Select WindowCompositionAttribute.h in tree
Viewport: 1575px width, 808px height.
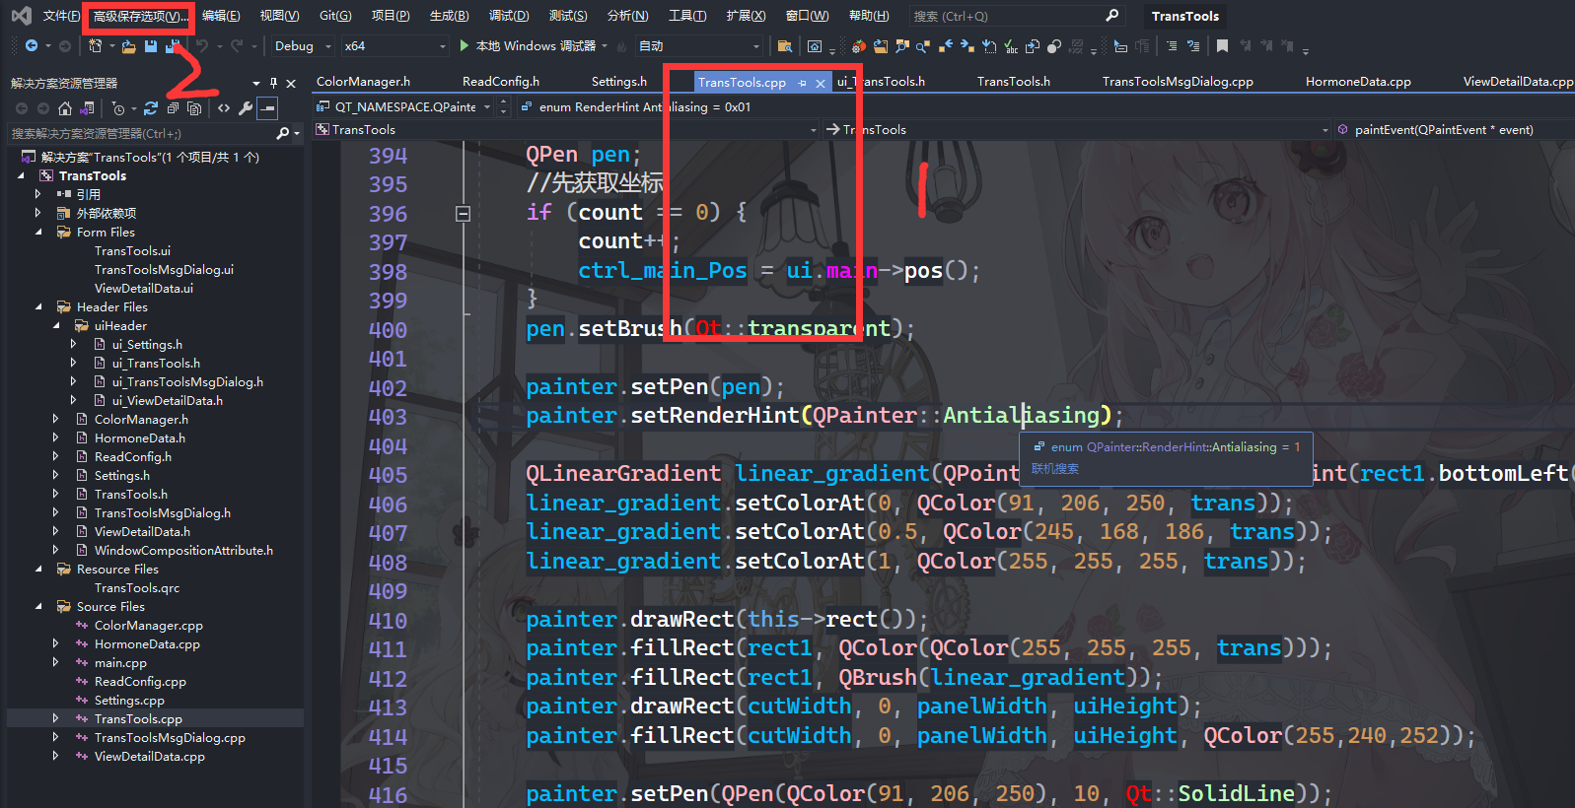click(183, 551)
